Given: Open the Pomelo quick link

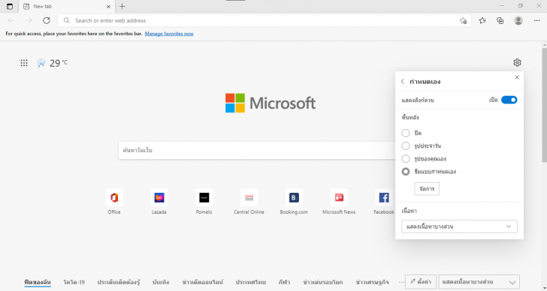Looking at the screenshot, I should [204, 202].
